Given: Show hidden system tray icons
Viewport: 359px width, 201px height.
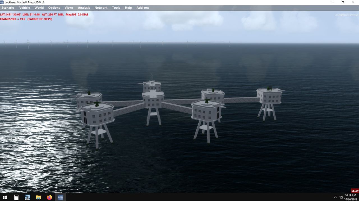Looking at the screenshot, I should [335, 197].
